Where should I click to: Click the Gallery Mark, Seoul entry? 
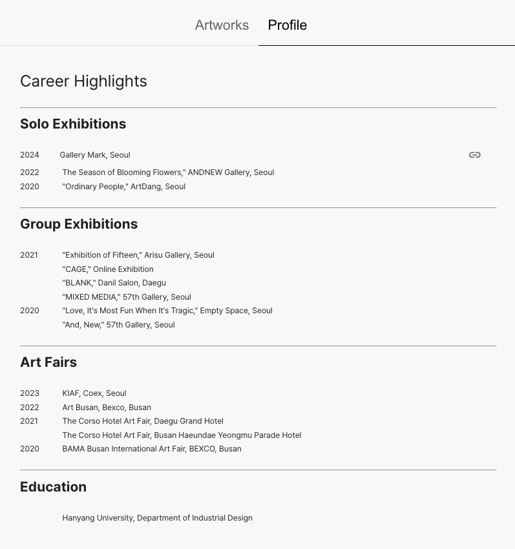point(95,155)
